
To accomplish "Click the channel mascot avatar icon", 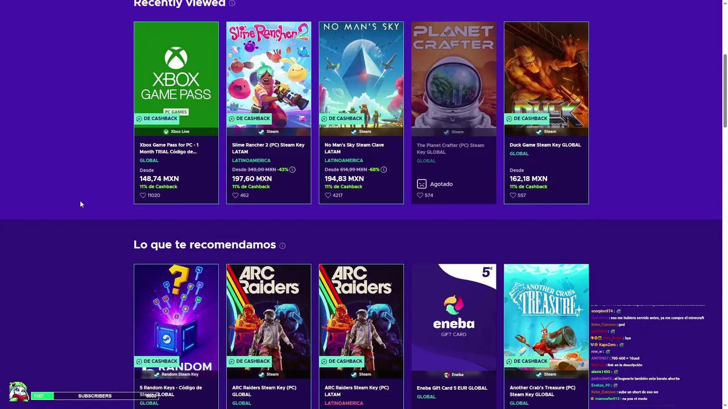I will click(18, 391).
